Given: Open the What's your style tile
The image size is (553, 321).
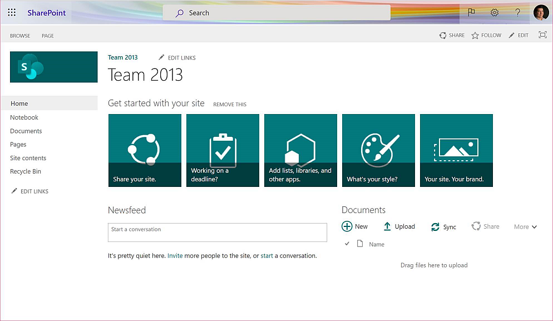Looking at the screenshot, I should [378, 150].
